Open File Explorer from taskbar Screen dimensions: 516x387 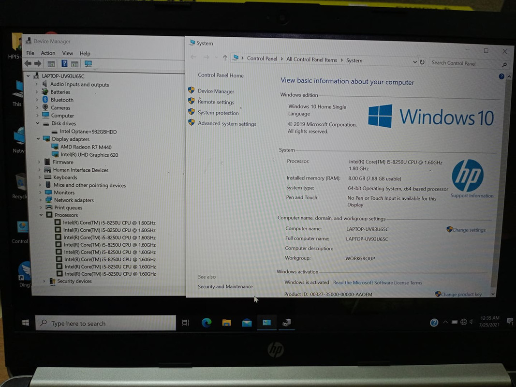(x=226, y=323)
